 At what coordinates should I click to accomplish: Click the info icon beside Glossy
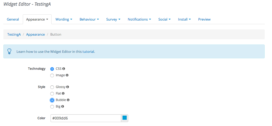click(68, 87)
